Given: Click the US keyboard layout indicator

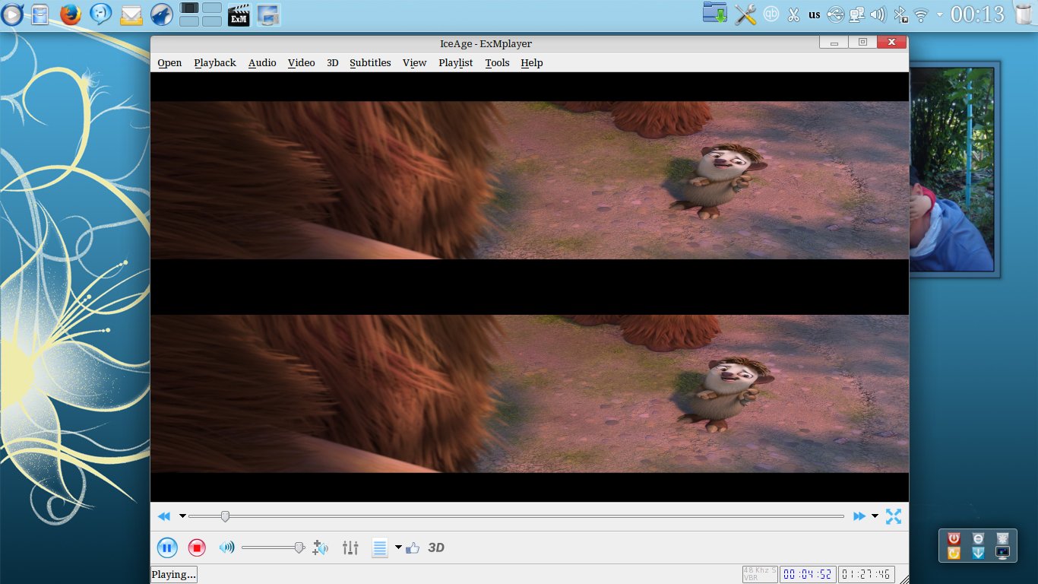Looking at the screenshot, I should pos(815,14).
